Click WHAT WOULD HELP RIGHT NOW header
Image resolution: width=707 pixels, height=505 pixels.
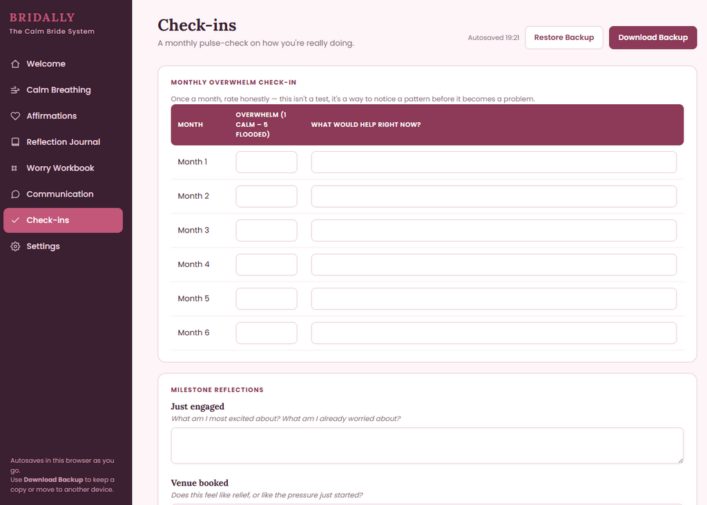366,125
